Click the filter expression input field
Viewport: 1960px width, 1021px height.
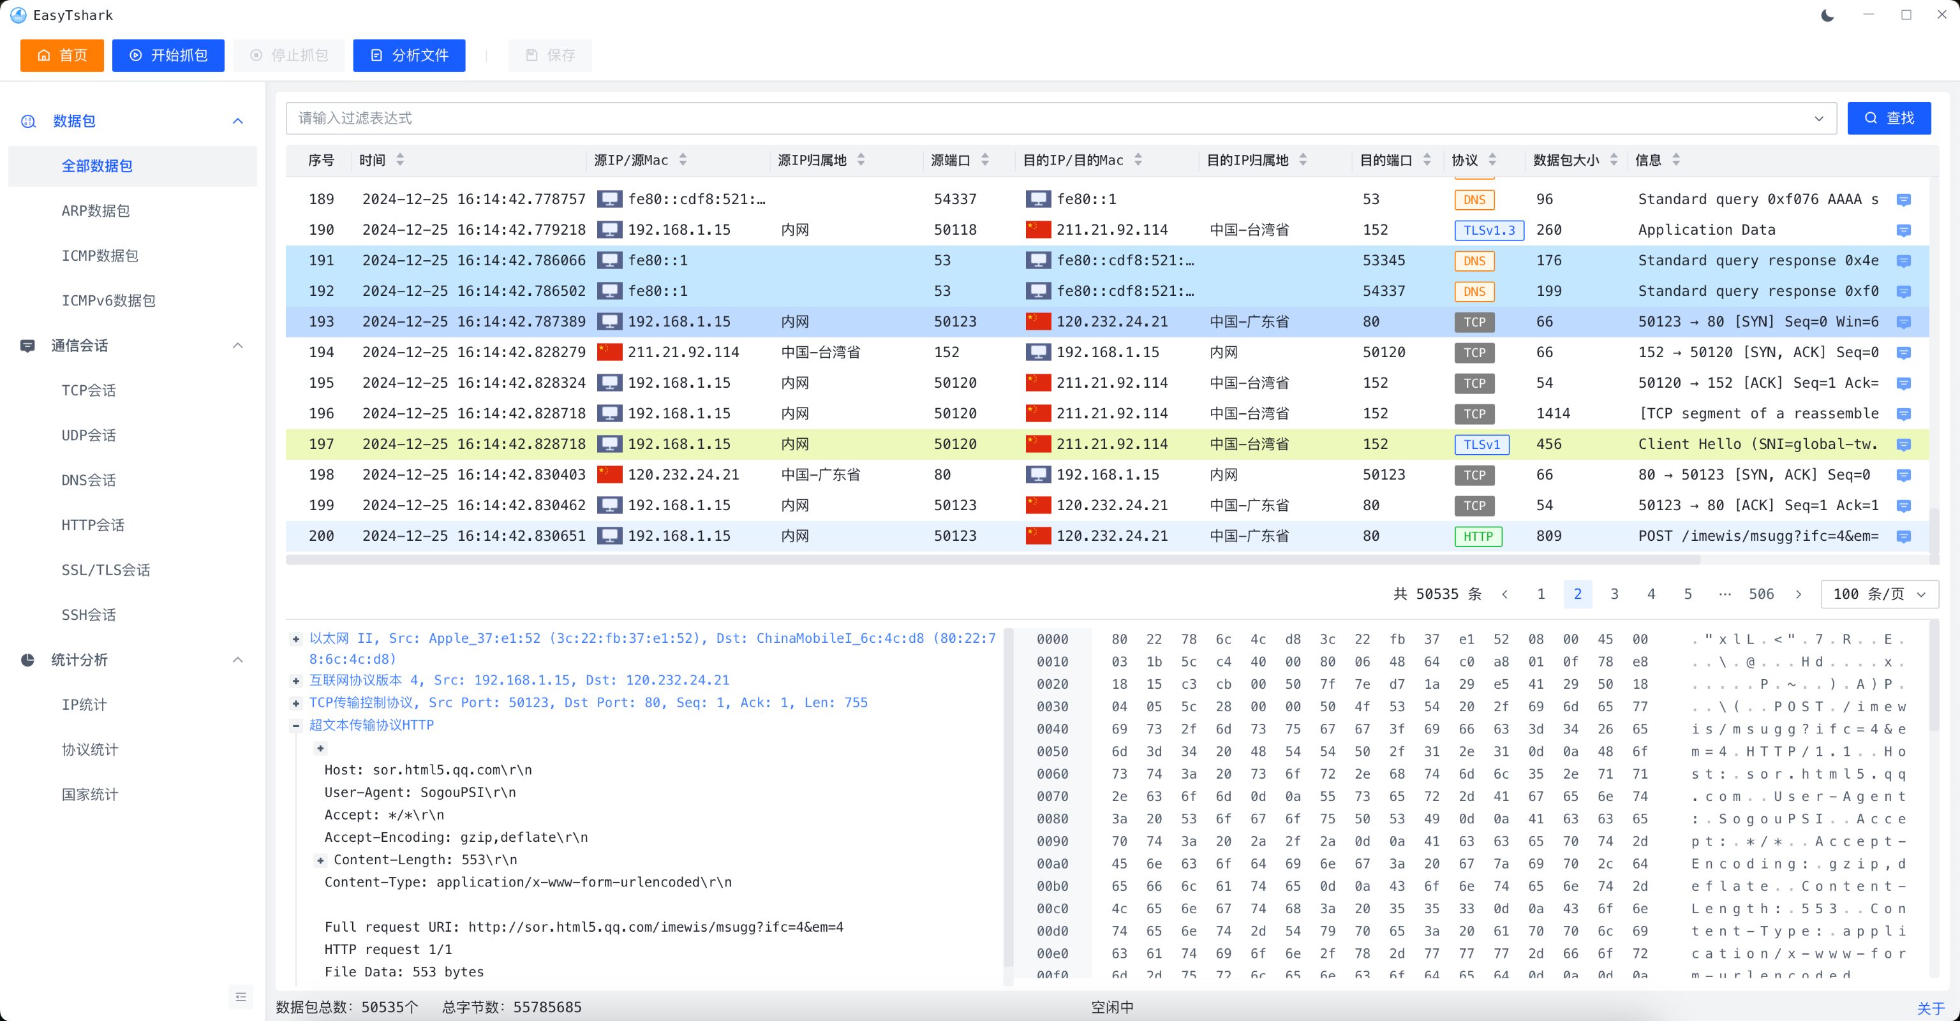point(913,118)
